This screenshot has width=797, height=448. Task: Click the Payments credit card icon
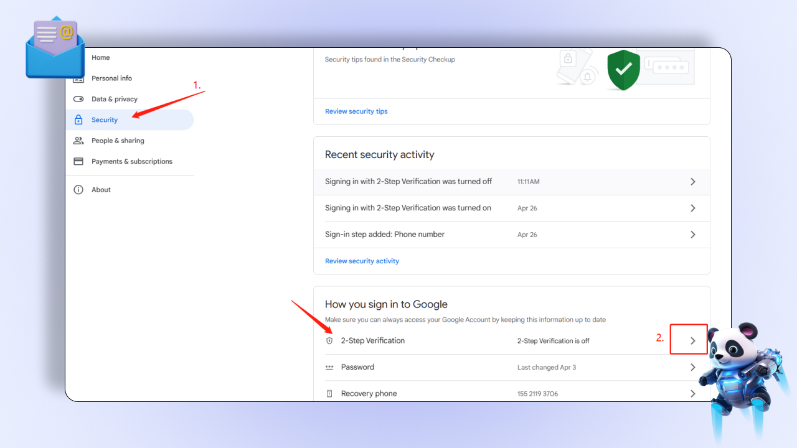[78, 161]
